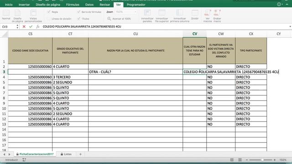Select the FichaCaracterizacion2017 sheet tab
292x164 pixels.
[35, 154]
